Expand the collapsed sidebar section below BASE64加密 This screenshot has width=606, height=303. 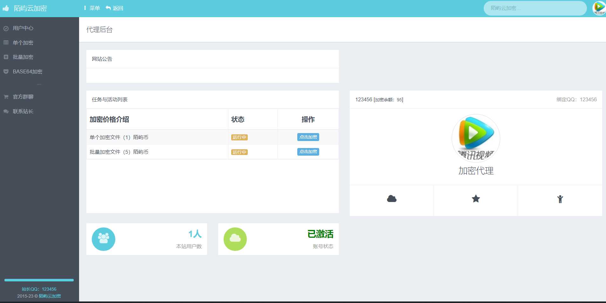(39, 84)
